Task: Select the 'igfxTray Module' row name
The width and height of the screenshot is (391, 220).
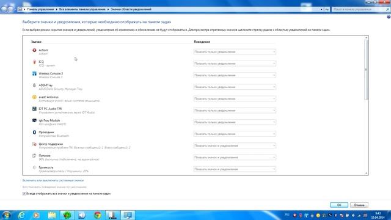Action: (x=49, y=120)
